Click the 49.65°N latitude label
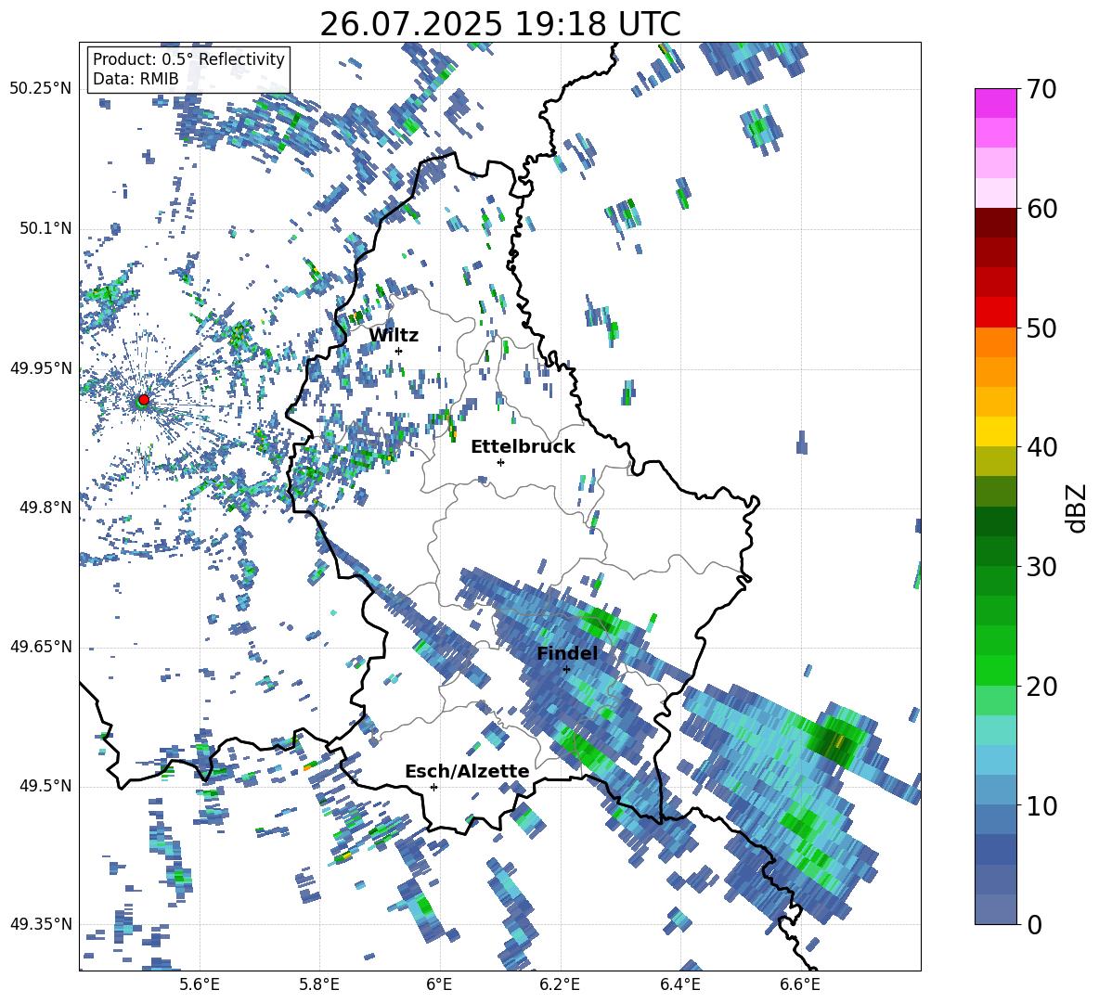 click(x=41, y=647)
